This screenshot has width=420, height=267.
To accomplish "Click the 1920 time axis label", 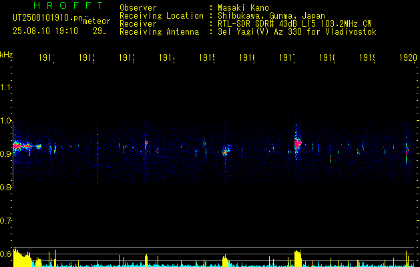I will pyautogui.click(x=408, y=58).
